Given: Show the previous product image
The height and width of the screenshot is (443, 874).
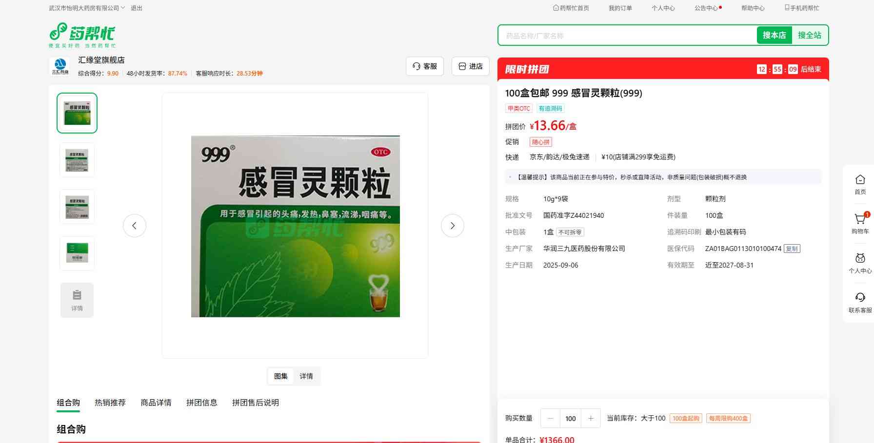Looking at the screenshot, I should click(134, 226).
